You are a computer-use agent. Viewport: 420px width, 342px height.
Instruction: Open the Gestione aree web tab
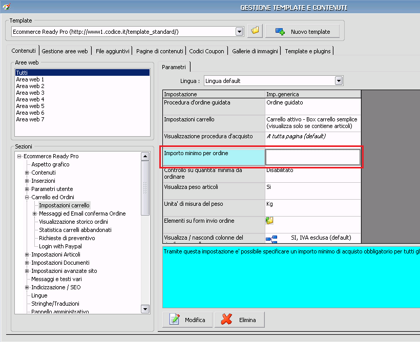pos(65,51)
